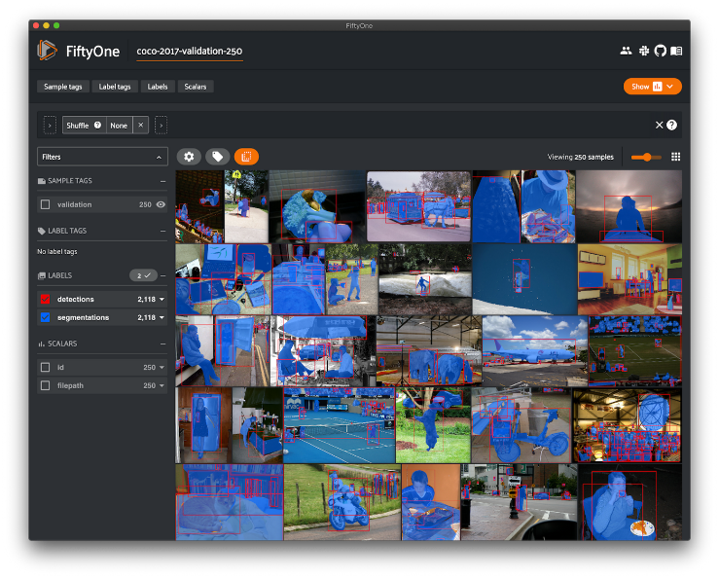
Task: Expand segmentations filter dropdown arrow
Action: pos(162,317)
